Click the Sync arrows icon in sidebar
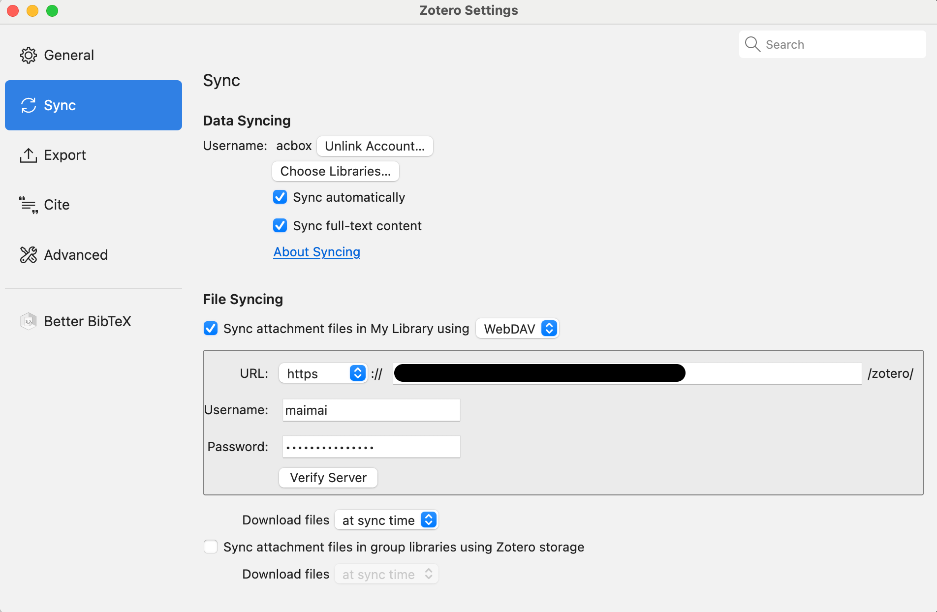 29,105
